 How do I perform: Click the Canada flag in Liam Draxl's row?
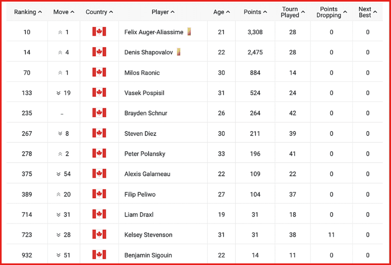[x=99, y=214]
